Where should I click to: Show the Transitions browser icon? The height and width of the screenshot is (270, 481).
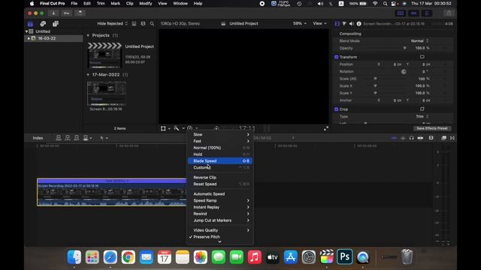pos(452,138)
